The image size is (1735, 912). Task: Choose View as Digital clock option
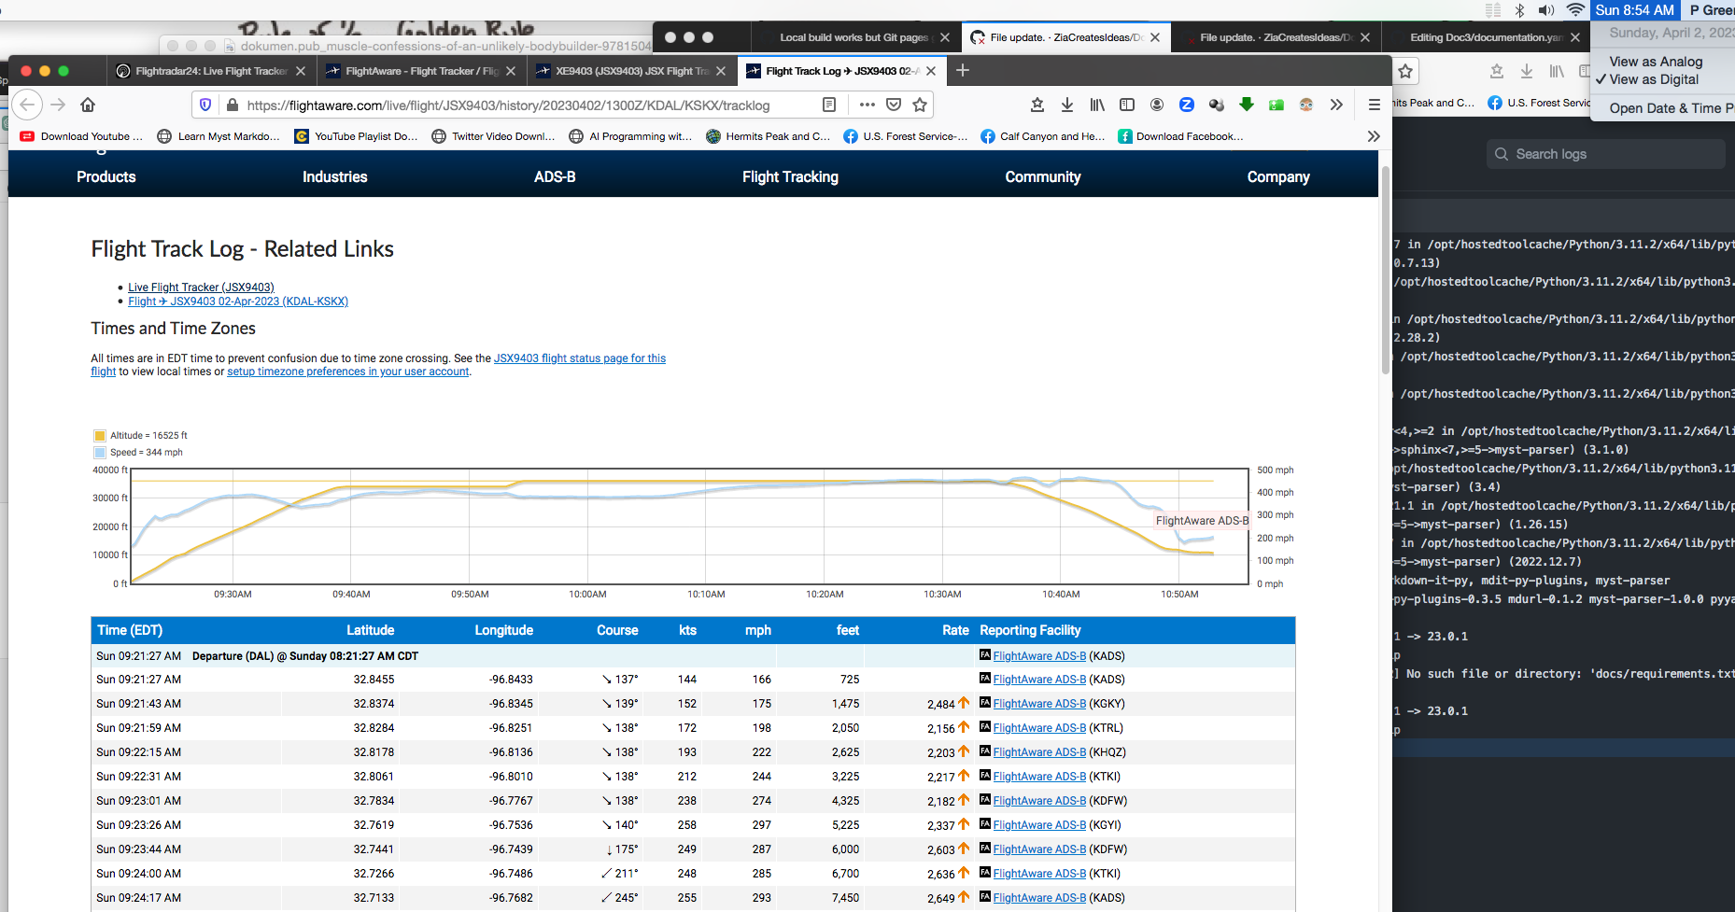(x=1654, y=79)
